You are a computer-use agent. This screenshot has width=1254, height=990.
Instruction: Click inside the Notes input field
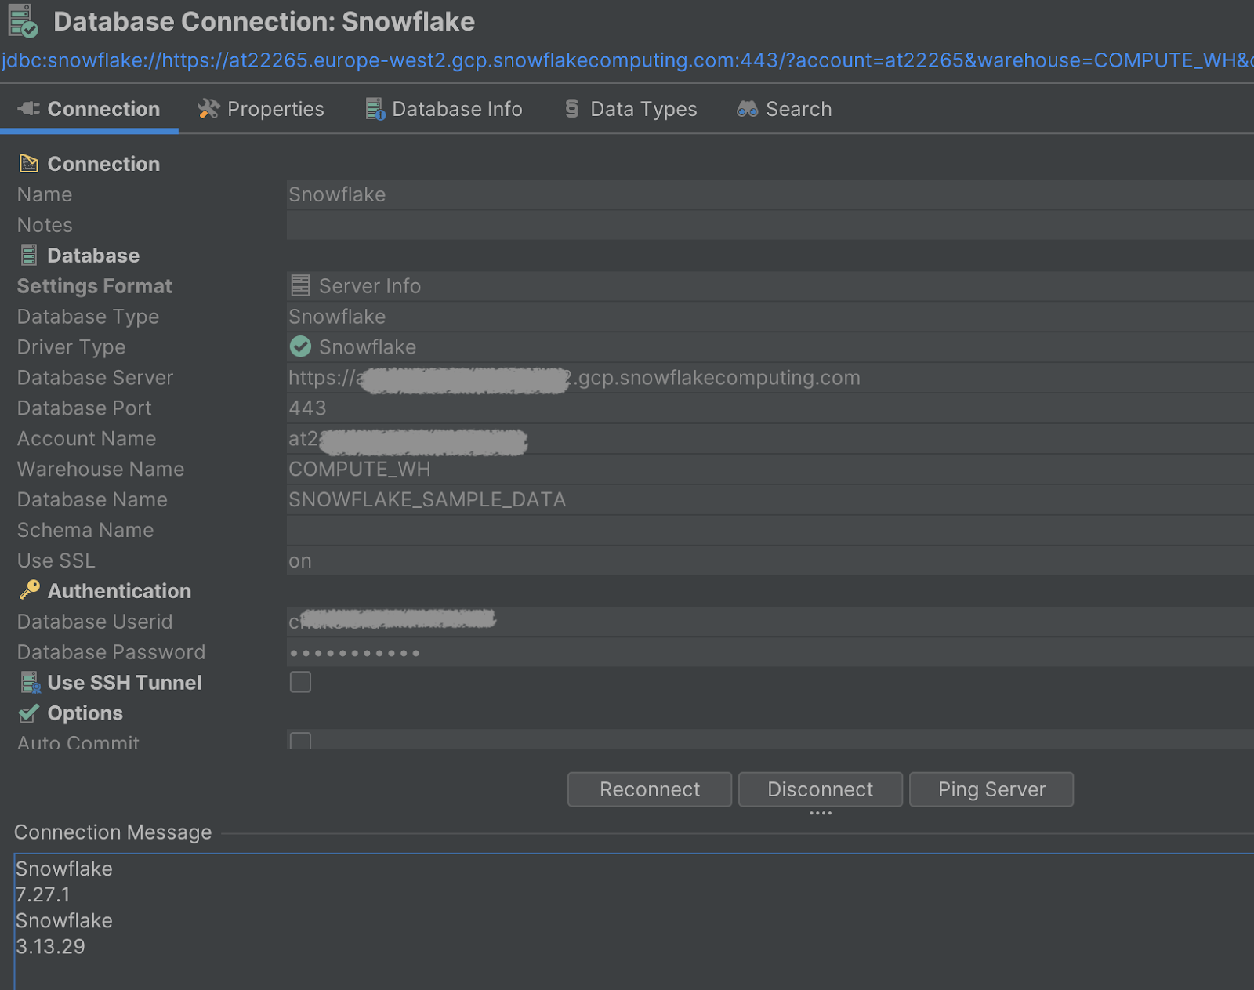pyautogui.click(x=549, y=225)
